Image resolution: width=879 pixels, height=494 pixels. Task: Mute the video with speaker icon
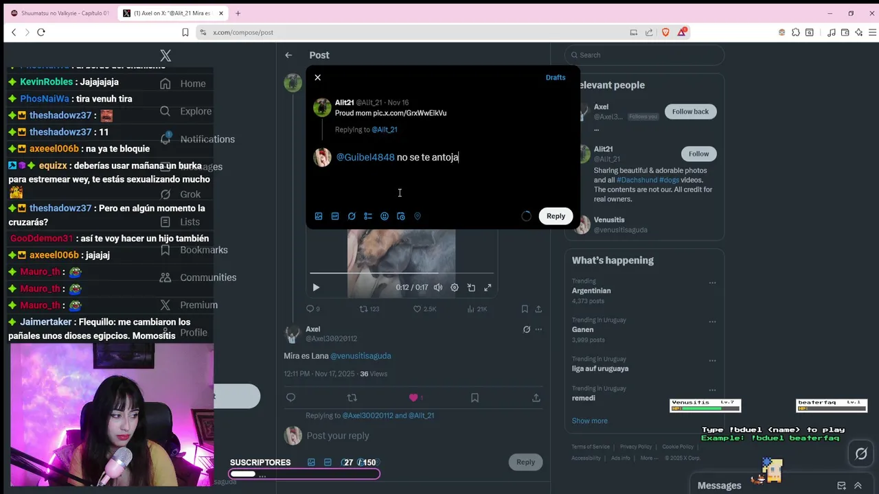pyautogui.click(x=438, y=287)
